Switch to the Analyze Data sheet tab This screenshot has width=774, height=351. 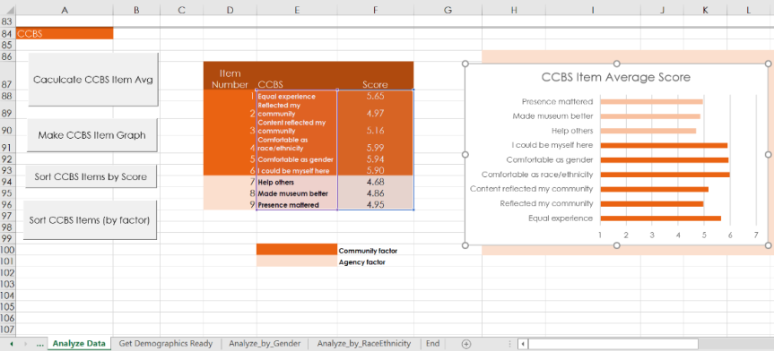[79, 344]
